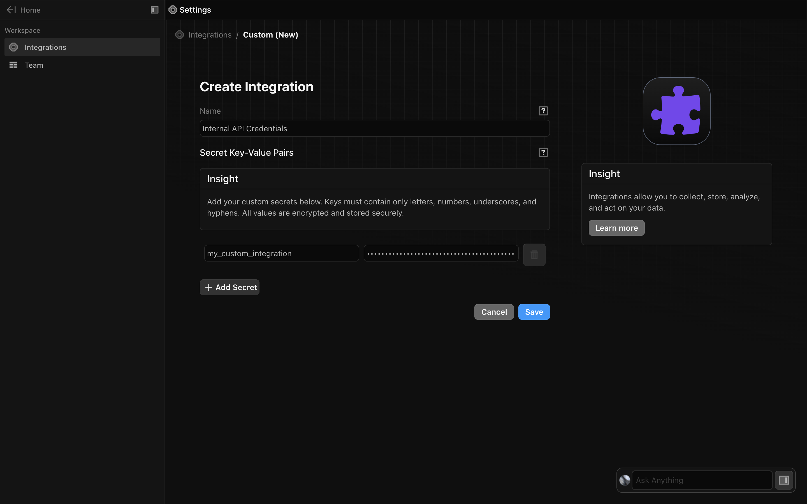Collapse the left sidebar panel icon
The width and height of the screenshot is (807, 504).
pos(154,10)
